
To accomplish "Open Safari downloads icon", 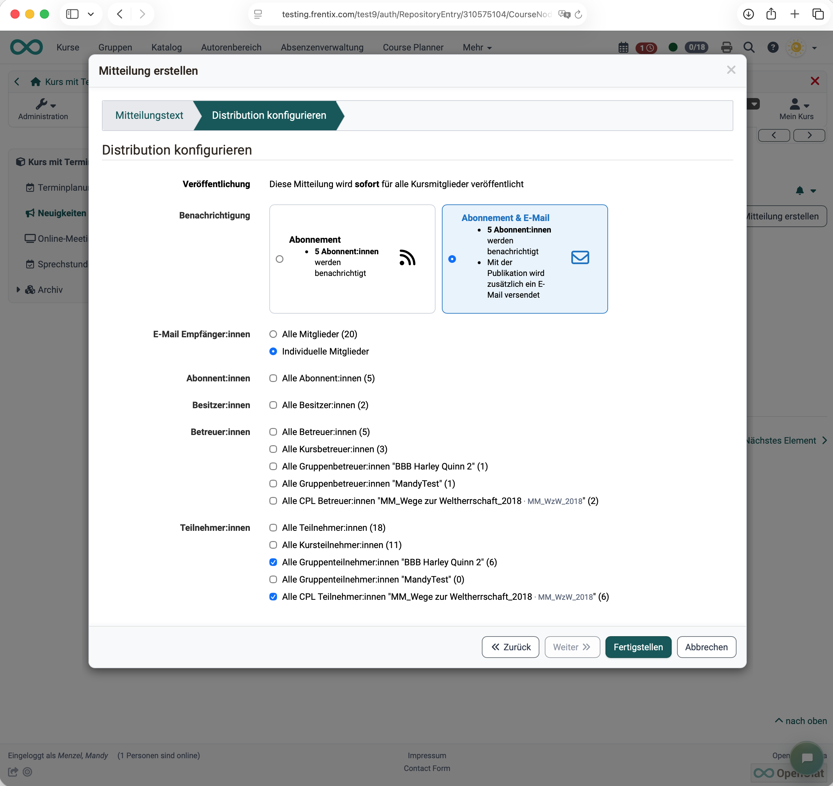I will coord(748,14).
